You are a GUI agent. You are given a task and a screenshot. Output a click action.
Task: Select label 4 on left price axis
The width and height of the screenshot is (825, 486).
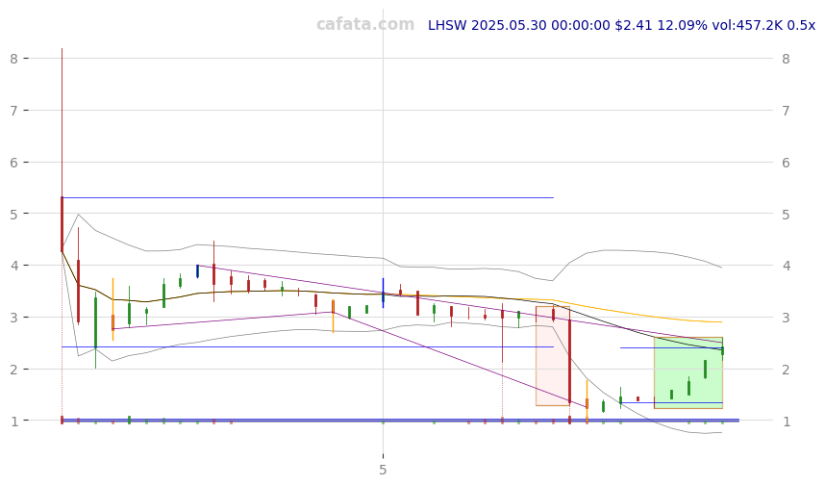[13, 266]
